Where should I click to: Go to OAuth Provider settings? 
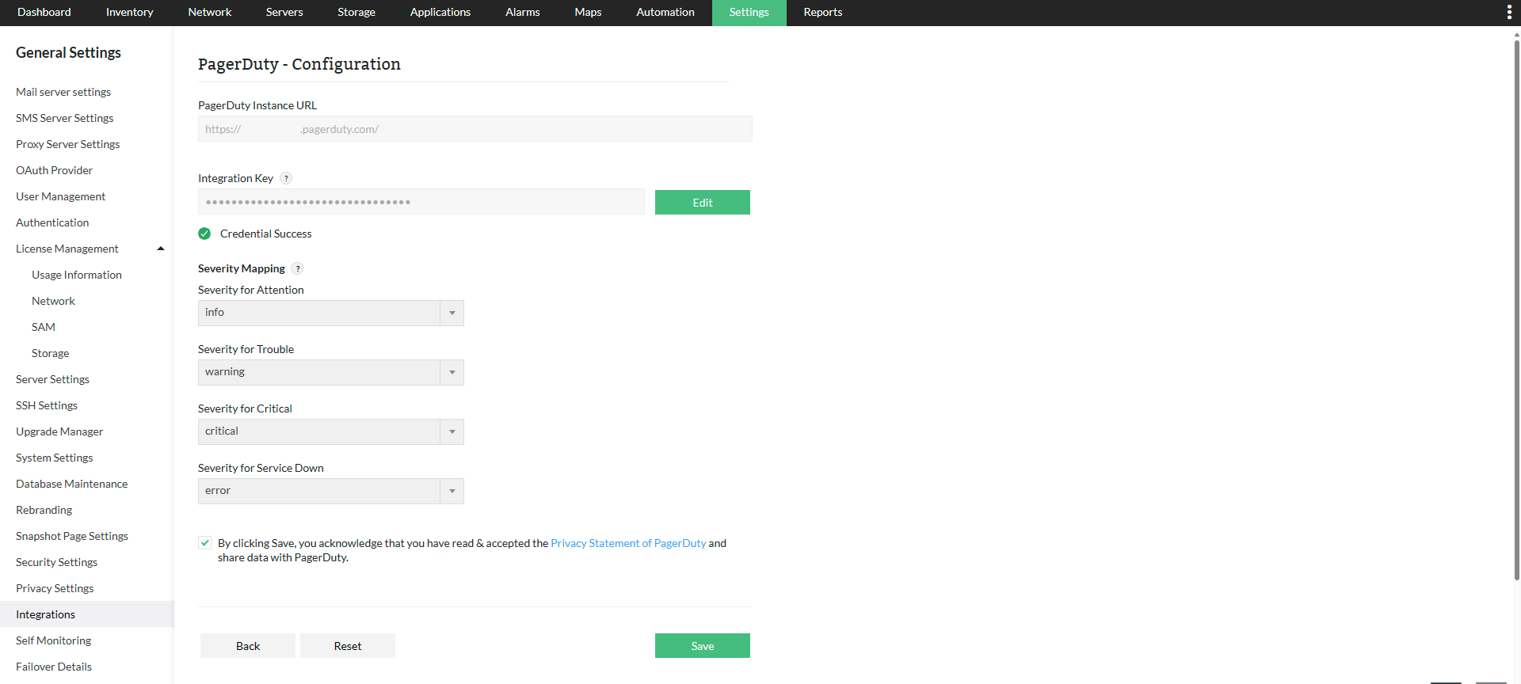coord(55,170)
